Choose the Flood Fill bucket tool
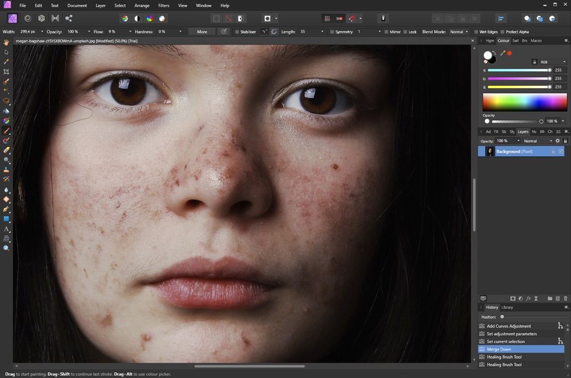The height and width of the screenshot is (378, 571). tap(6, 111)
